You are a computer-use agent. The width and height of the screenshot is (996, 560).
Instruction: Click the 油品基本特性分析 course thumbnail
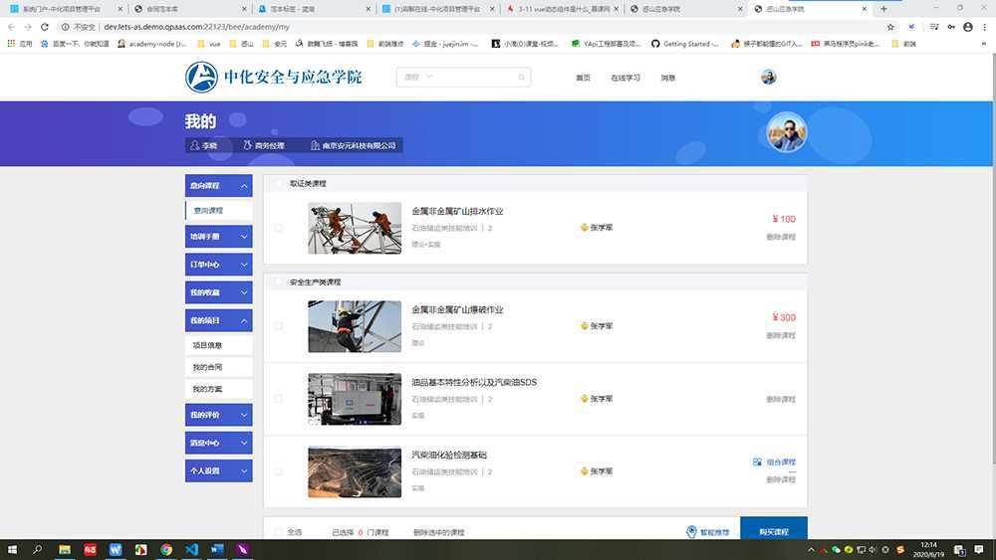(x=355, y=399)
